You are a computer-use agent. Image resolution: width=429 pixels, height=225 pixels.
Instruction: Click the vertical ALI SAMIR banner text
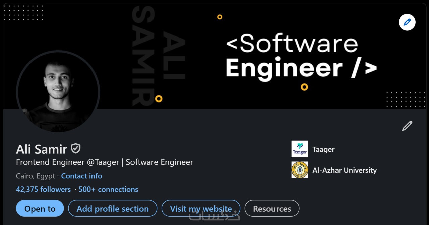point(158,55)
